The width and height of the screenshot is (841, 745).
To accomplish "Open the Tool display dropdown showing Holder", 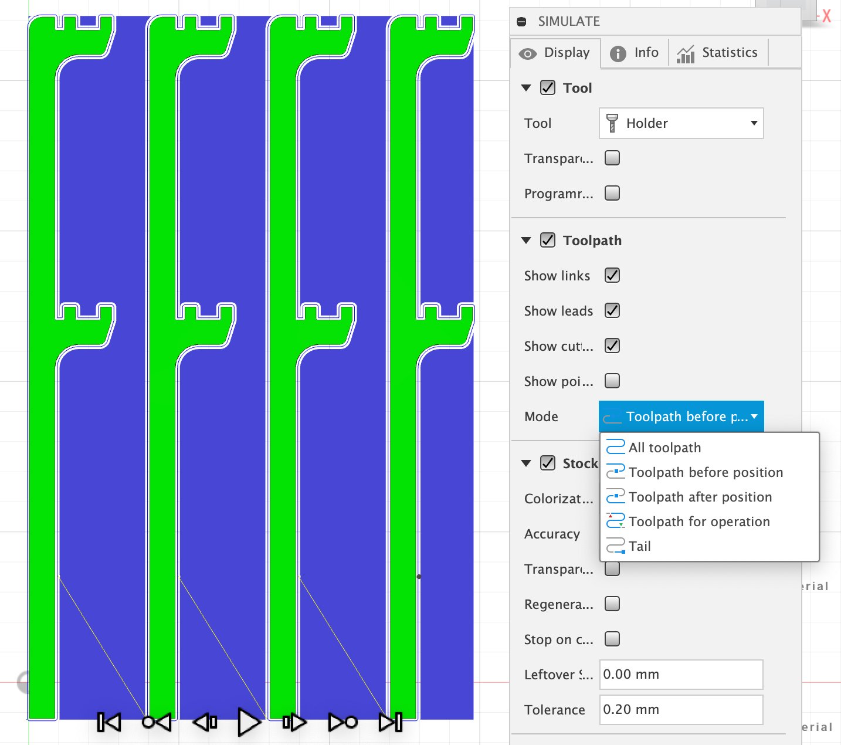I will pyautogui.click(x=681, y=123).
